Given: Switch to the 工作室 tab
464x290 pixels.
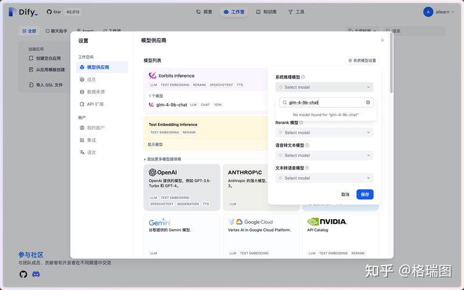Looking at the screenshot, I should point(234,12).
